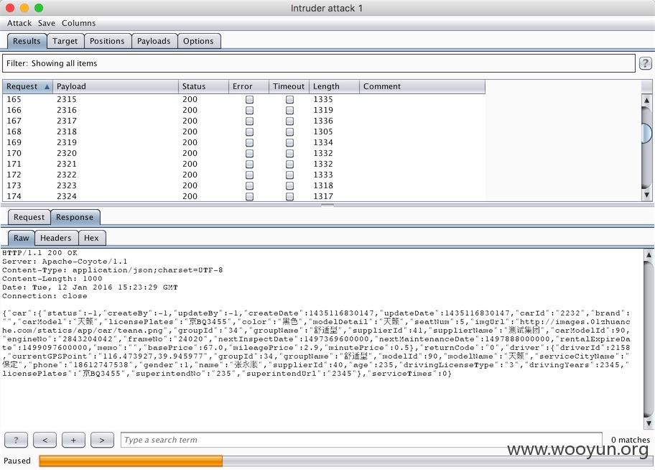Image resolution: width=655 pixels, height=470 pixels.
Task: Sort by Timeout column header
Action: pos(289,86)
